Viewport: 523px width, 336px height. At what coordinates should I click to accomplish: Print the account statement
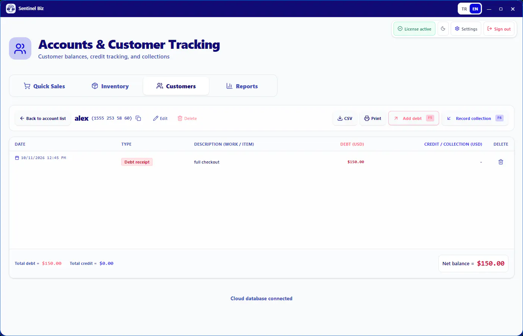click(x=373, y=118)
